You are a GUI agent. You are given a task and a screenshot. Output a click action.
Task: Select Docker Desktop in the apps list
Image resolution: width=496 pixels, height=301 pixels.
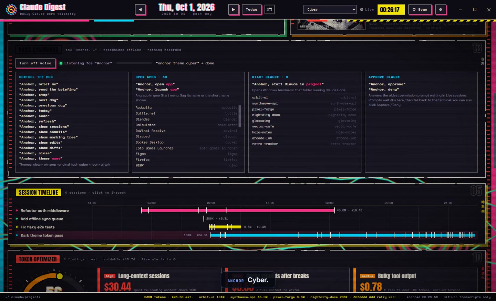[186, 142]
